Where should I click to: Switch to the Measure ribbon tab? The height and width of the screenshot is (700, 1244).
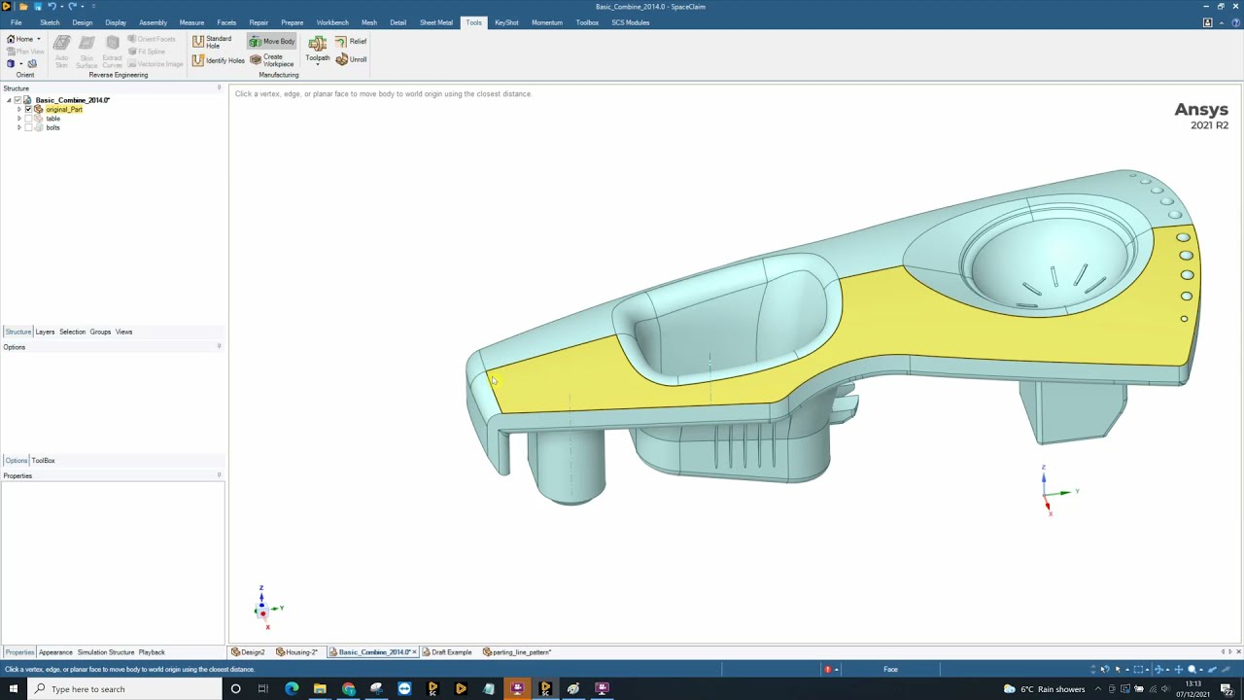point(191,22)
